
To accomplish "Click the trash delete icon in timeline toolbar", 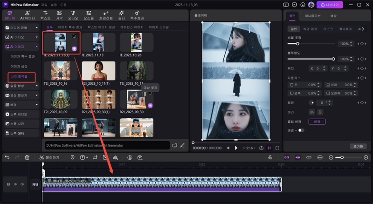I will coord(28,157).
